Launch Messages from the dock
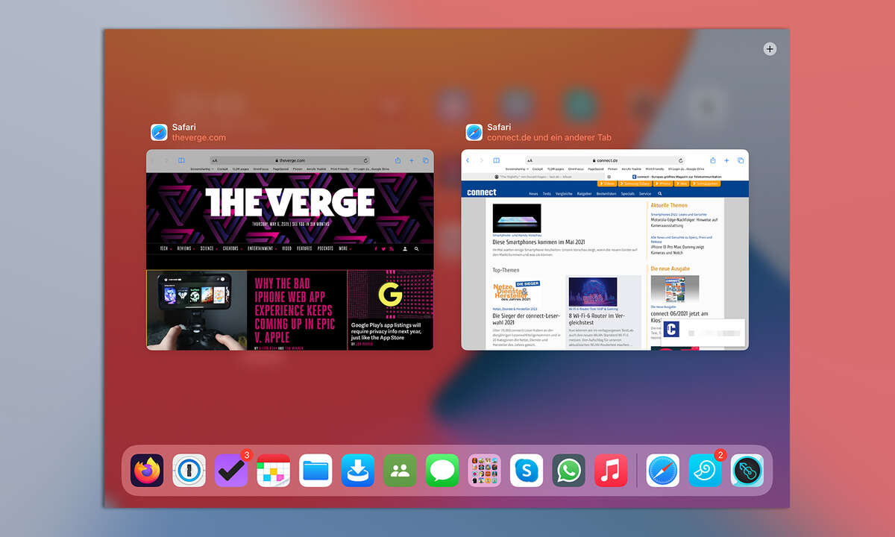Screen dimensions: 895x537 (x=442, y=471)
